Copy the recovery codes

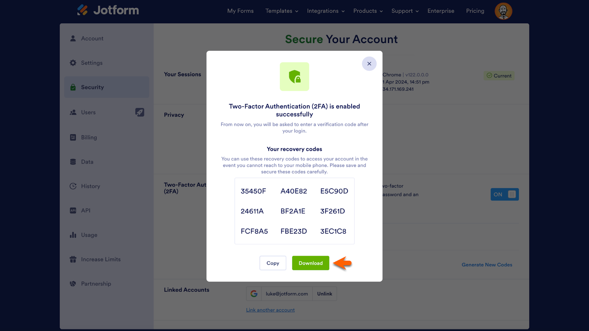point(273,263)
